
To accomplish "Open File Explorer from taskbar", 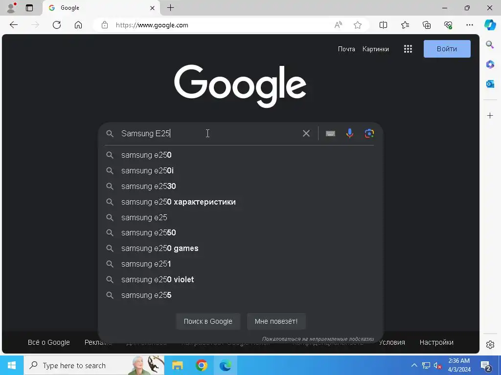I will [x=177, y=365].
